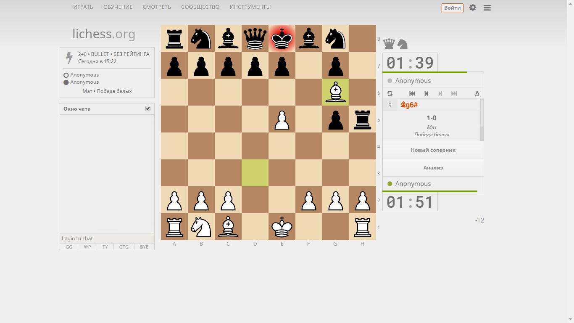Open the ИГРАТЬ menu

(83, 7)
